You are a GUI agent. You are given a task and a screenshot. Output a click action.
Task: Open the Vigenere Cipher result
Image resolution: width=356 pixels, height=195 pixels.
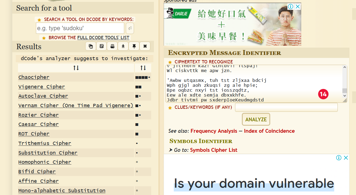pyautogui.click(x=42, y=87)
